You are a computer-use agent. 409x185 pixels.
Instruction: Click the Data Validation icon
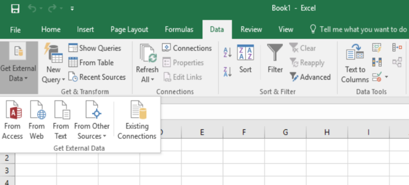tap(377, 77)
